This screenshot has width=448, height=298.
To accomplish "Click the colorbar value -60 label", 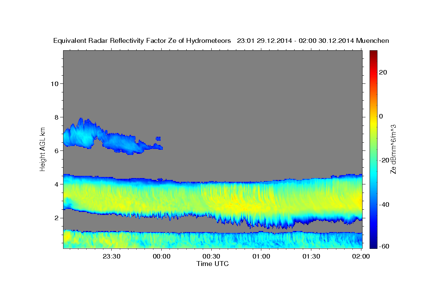I will tap(385, 246).
